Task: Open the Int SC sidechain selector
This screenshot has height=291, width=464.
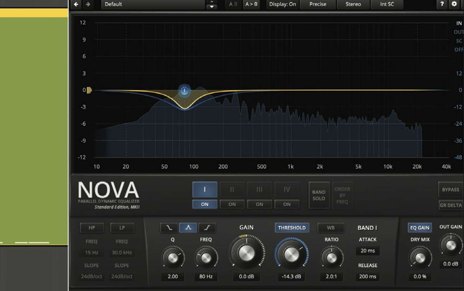Action: tap(387, 4)
